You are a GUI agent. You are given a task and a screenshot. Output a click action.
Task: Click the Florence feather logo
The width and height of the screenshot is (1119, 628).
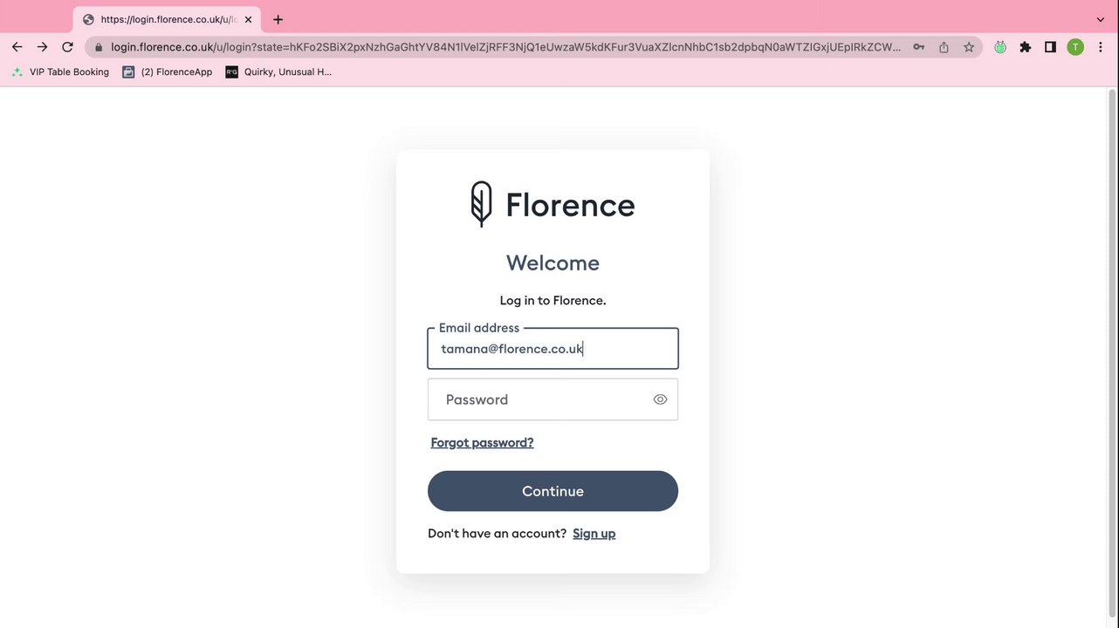[481, 204]
